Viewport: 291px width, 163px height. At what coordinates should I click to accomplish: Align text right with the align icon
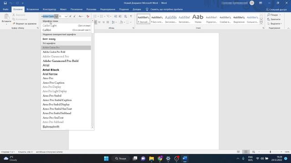click(x=104, y=22)
